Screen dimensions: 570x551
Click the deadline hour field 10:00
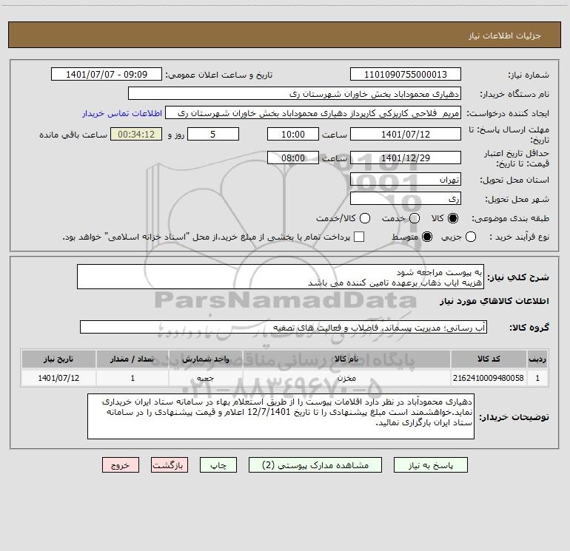[x=293, y=134]
